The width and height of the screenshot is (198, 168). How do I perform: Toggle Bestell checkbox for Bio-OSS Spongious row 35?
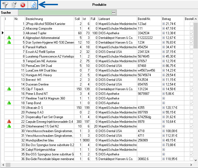tap(191, 154)
